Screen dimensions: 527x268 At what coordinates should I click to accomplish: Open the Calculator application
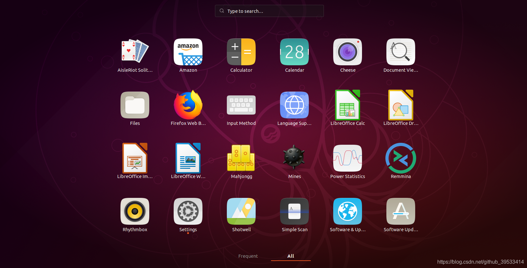tap(241, 52)
